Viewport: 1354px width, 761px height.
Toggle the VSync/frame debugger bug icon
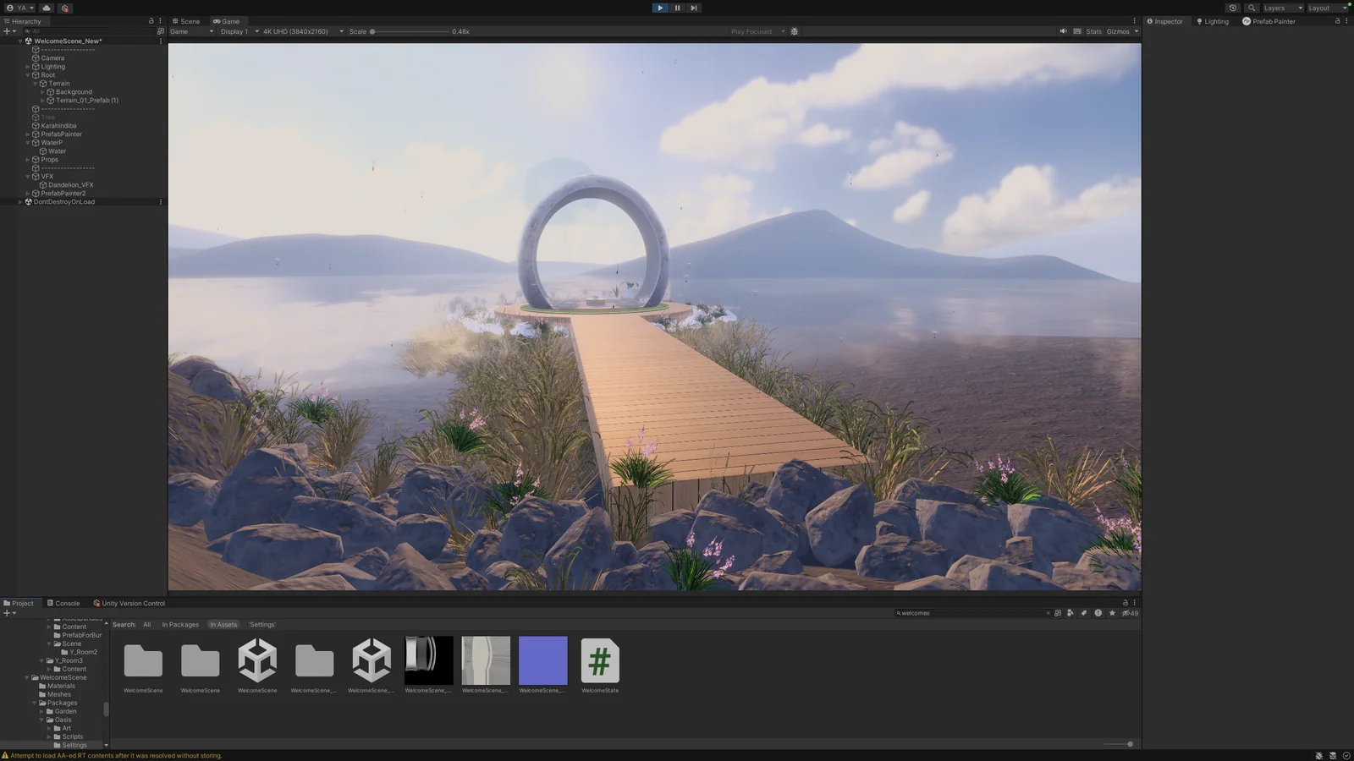click(794, 31)
